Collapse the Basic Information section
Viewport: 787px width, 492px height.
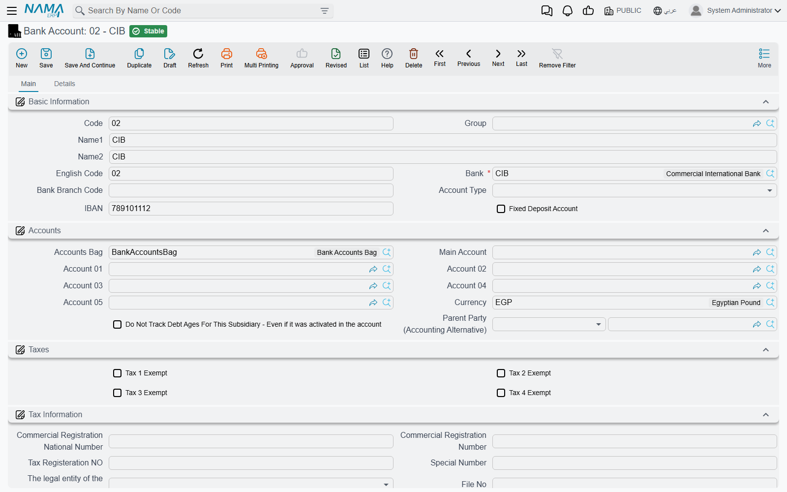tap(766, 102)
